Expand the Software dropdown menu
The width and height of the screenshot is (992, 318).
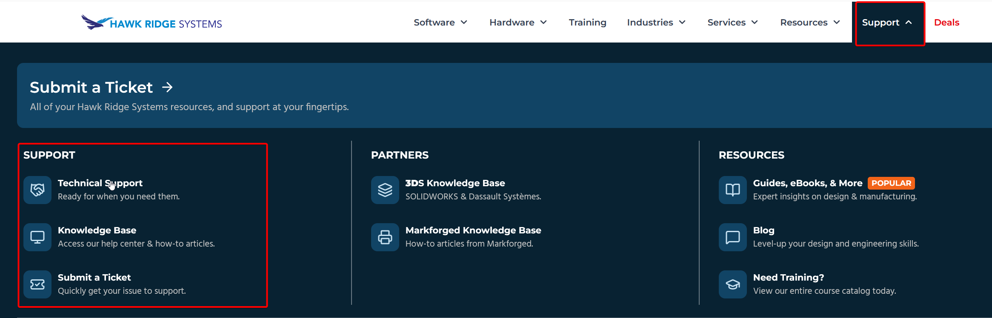pos(440,23)
